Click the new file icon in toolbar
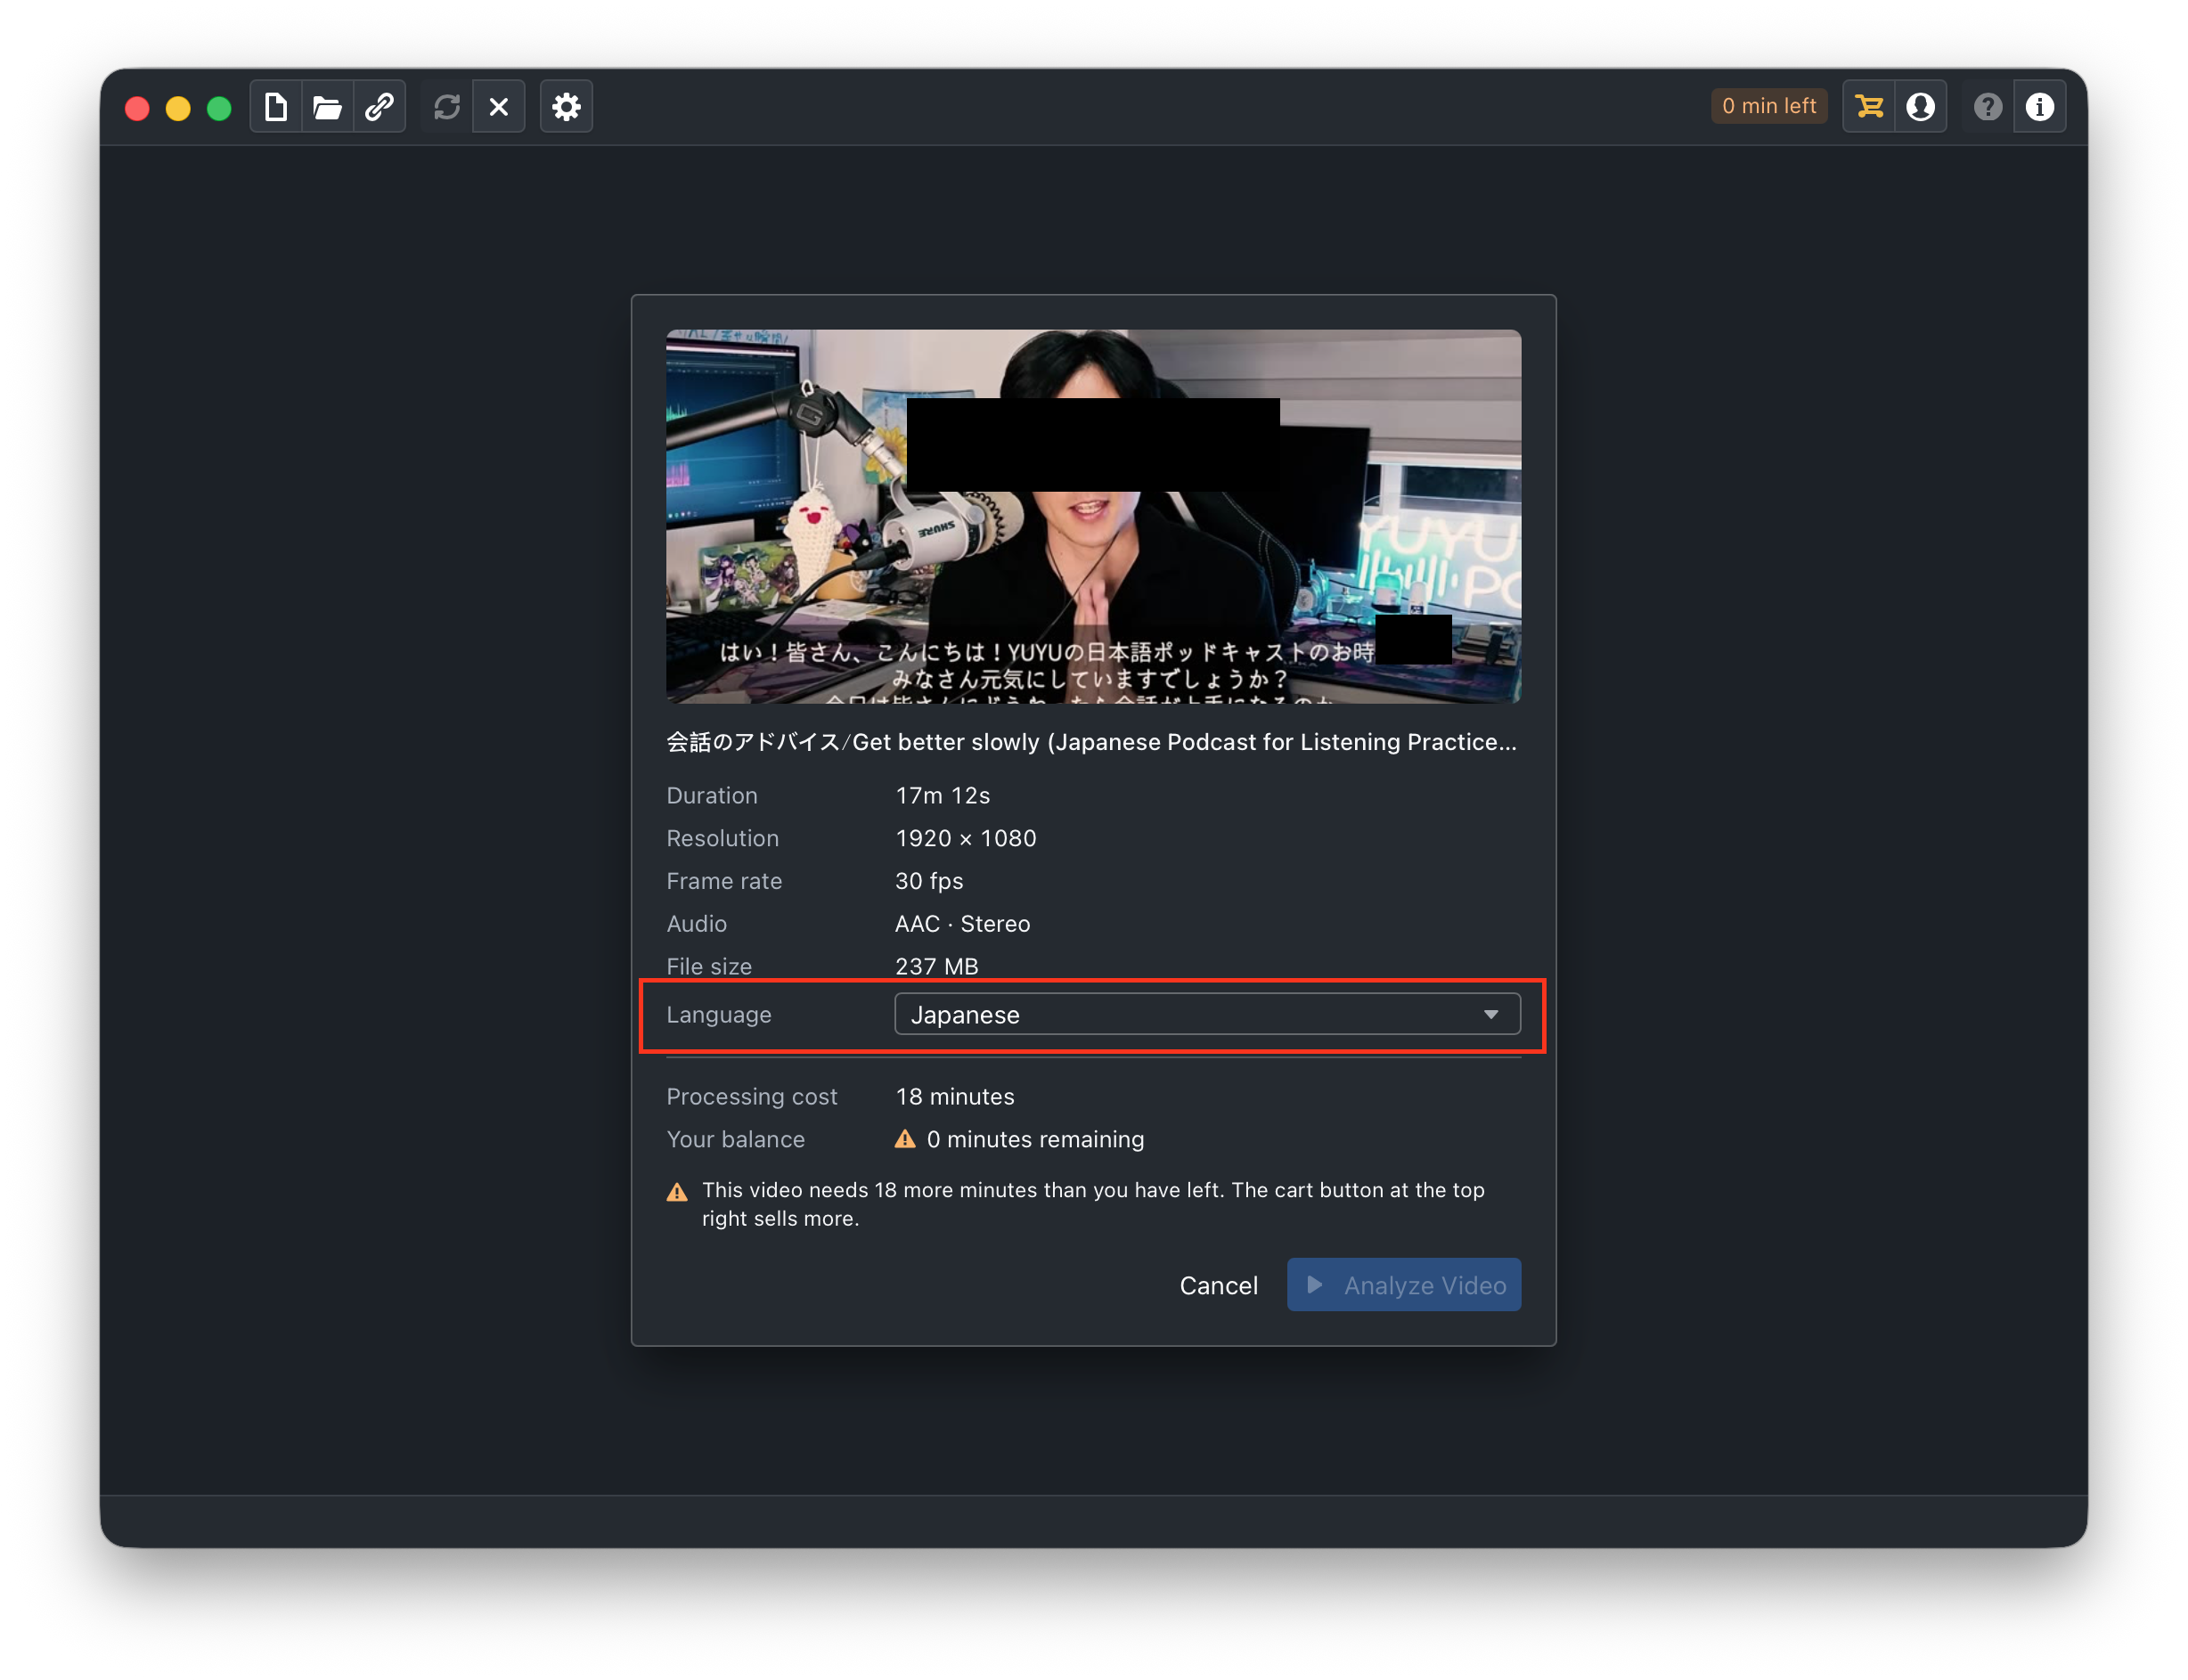2188x1680 pixels. [x=276, y=106]
